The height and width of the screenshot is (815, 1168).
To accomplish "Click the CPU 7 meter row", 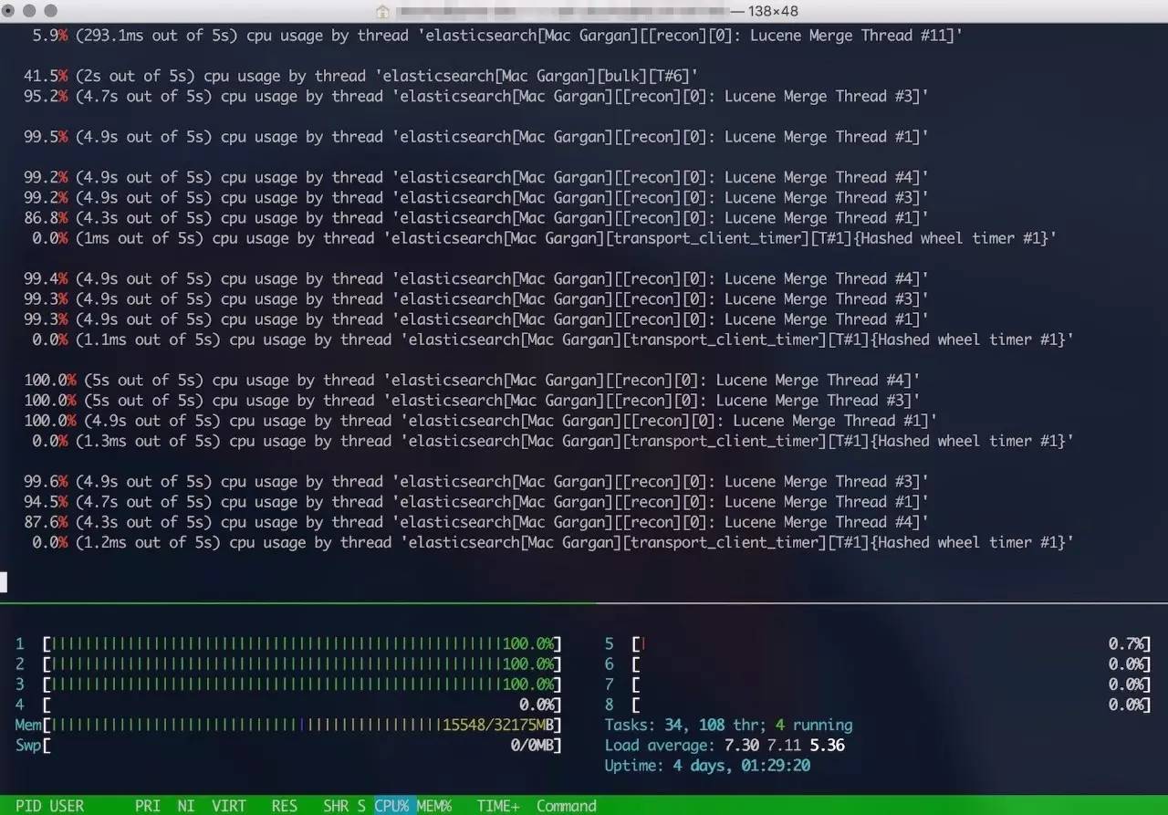I will point(878,684).
